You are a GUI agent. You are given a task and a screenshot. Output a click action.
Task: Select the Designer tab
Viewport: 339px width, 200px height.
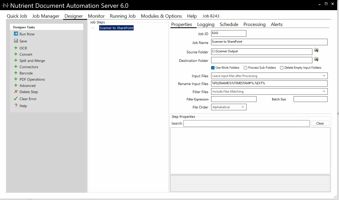[74, 16]
